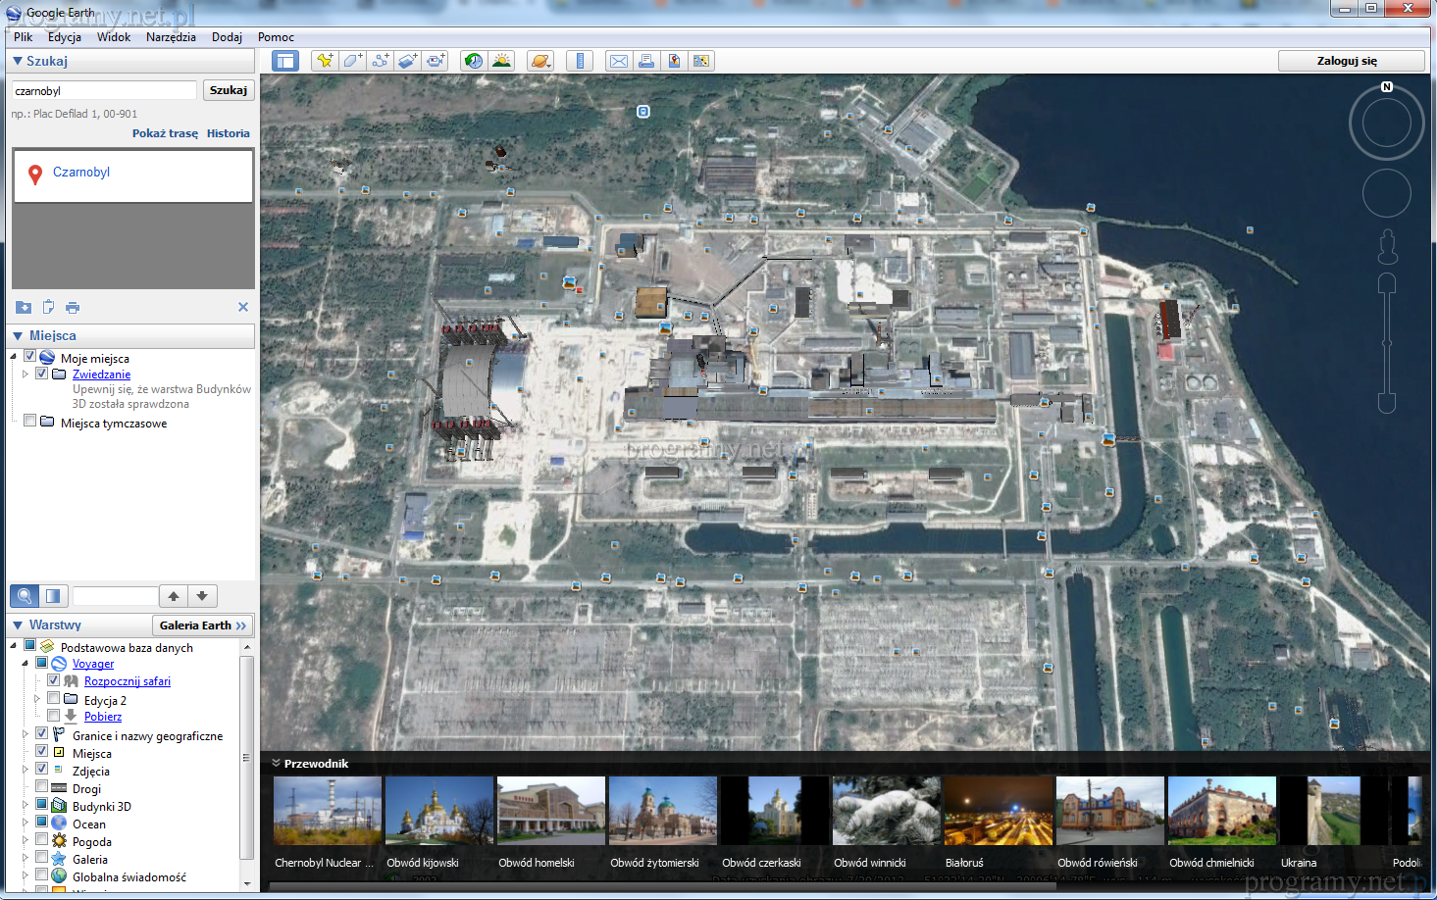The width and height of the screenshot is (1437, 900).
Task: Open the ruler measurement tool
Action: click(580, 61)
